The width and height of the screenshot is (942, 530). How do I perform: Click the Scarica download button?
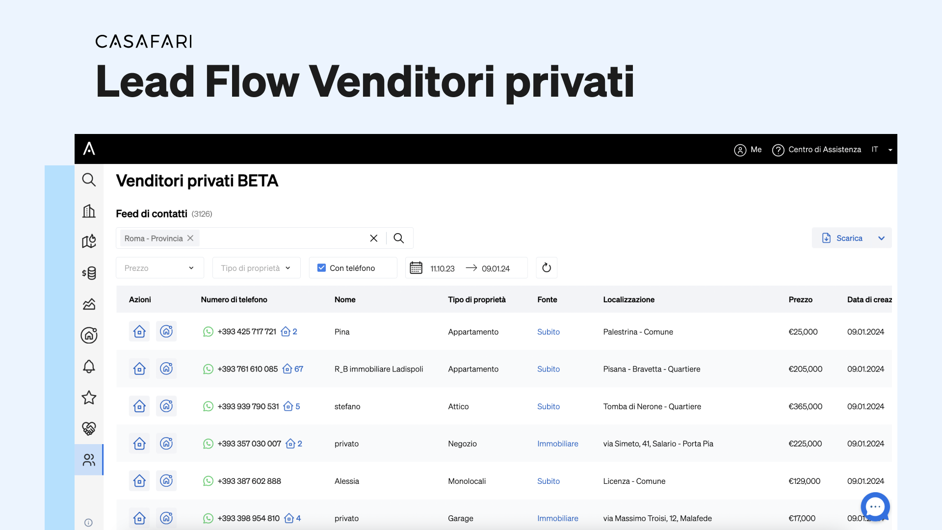point(843,238)
